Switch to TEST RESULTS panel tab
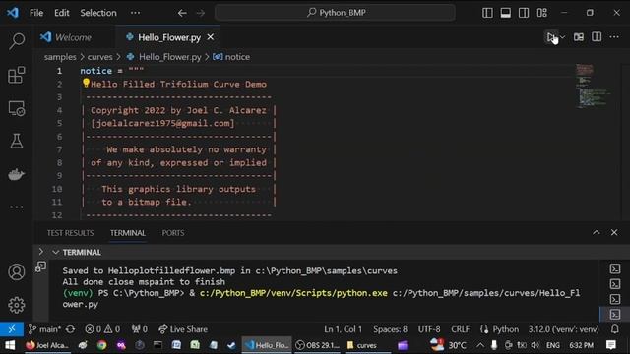 (70, 233)
